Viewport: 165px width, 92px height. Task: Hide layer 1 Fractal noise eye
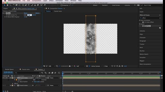(x=3, y=78)
